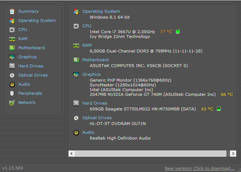Click the hard drive temperature 43 °C value
The height and width of the screenshot is (172, 241).
[x=207, y=109]
